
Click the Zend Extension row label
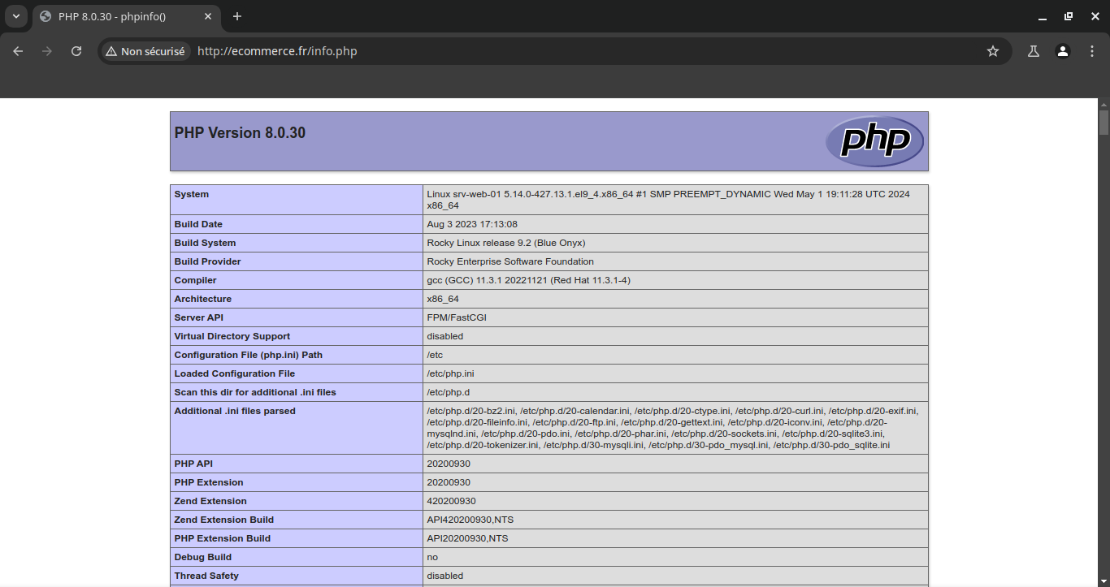pos(210,501)
